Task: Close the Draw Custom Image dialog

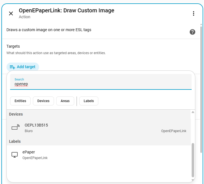Action: coord(11,13)
